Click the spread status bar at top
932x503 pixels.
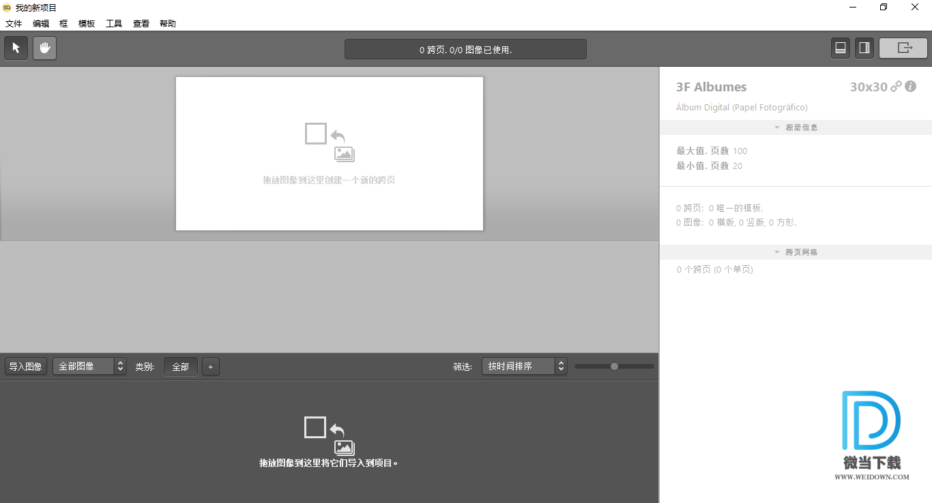click(465, 50)
